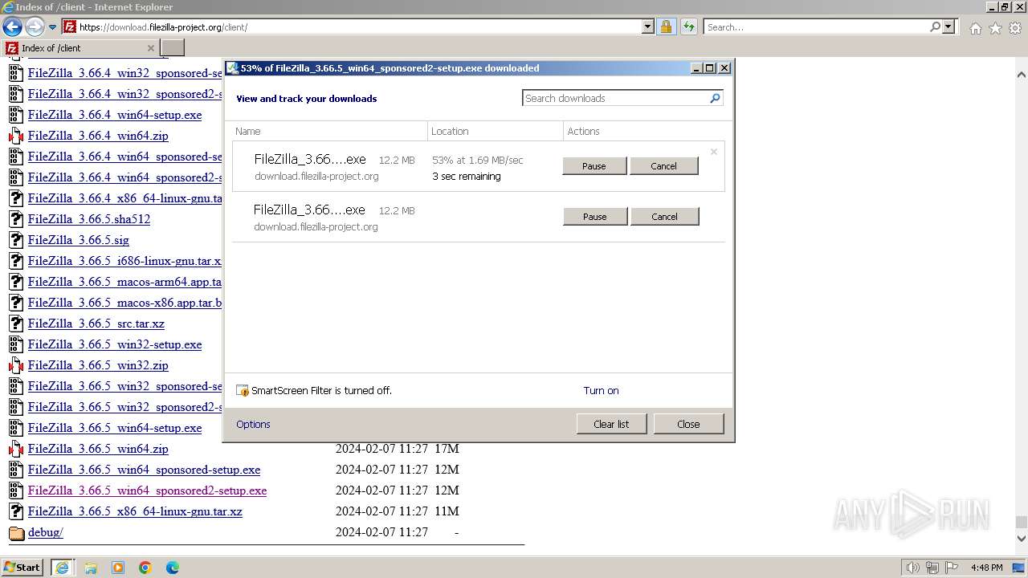Pause the second FileZilla download
The width and height of the screenshot is (1028, 578).
click(x=594, y=217)
